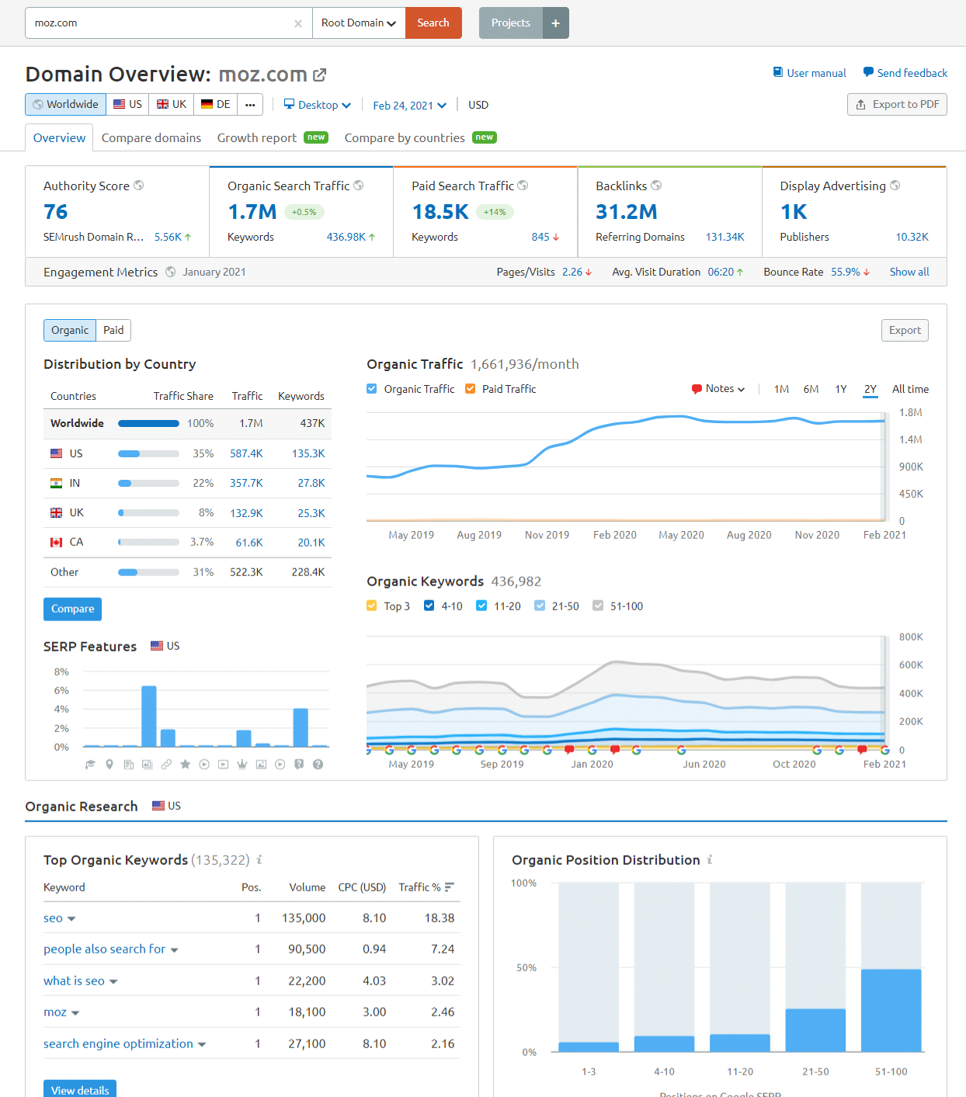Image resolution: width=966 pixels, height=1097 pixels.
Task: Toggle the Organic Traffic checkbox
Action: coord(372,389)
